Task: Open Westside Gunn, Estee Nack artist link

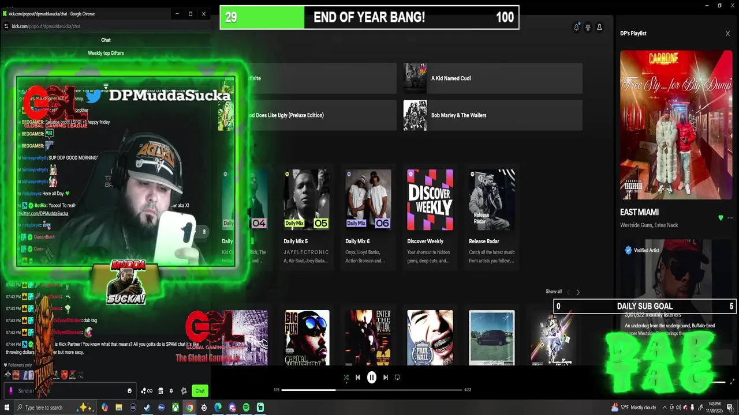Action: (x=649, y=225)
